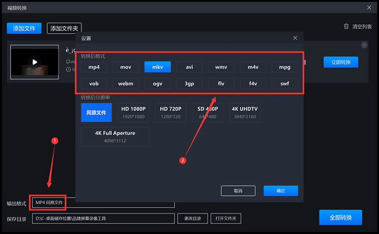Click the 添加文件 button
This screenshot has height=234, width=379.
click(x=24, y=28)
